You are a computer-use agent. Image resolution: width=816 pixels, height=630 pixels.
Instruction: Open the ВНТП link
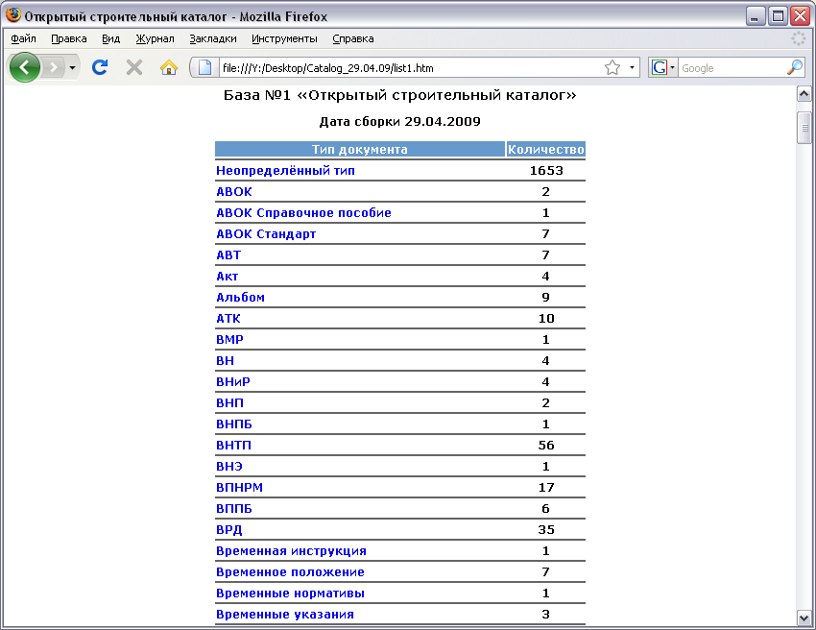coord(233,446)
